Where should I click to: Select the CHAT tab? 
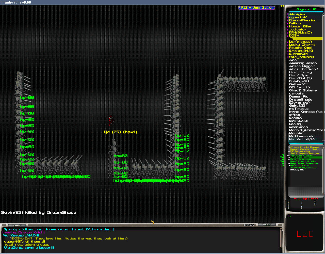click(17, 226)
